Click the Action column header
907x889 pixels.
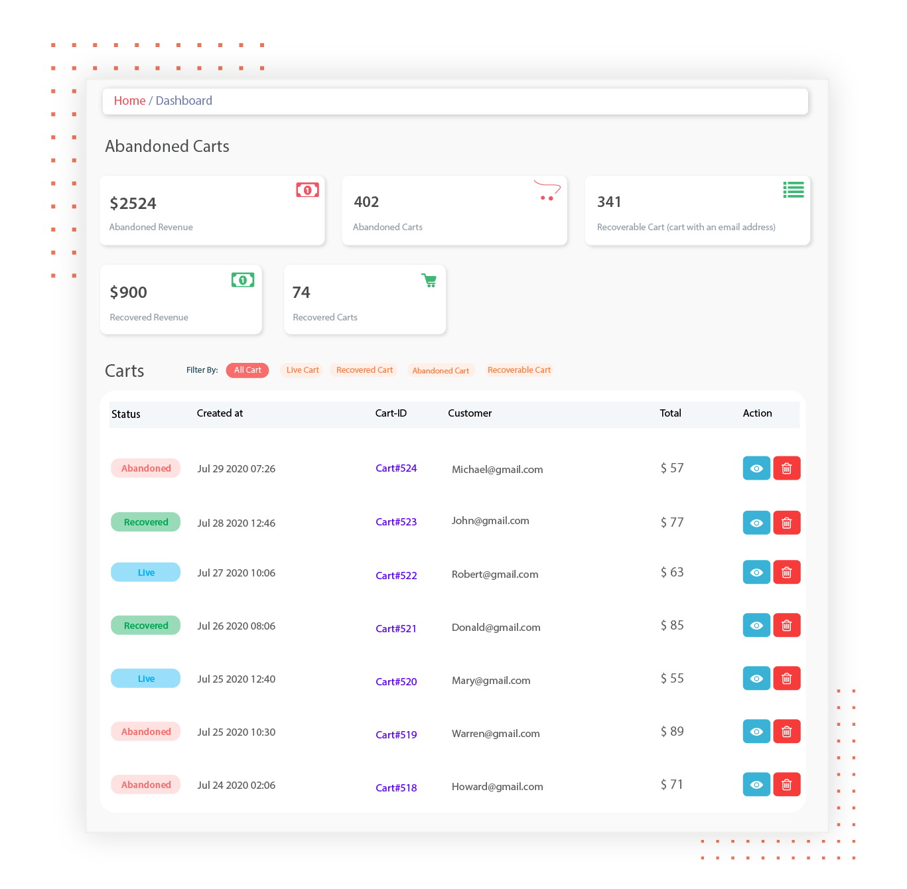pos(757,413)
